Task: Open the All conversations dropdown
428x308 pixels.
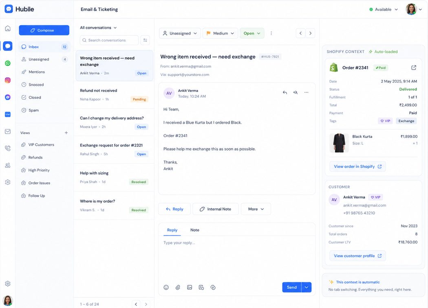Action: [98, 28]
